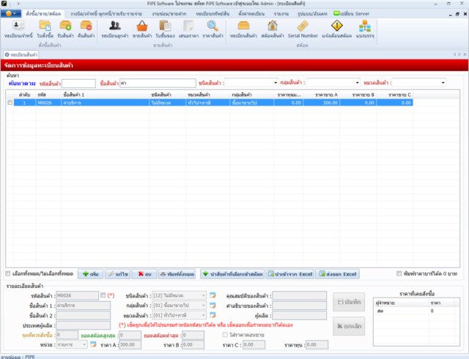Toggle print barcode price 0 baht checkbox

[x=399, y=273]
